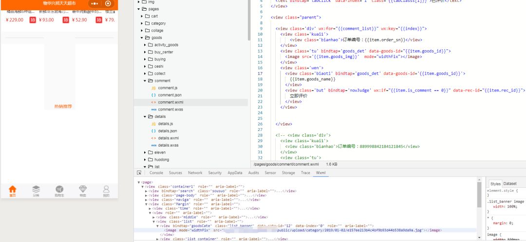Click the folder icon of buy_center
This screenshot has width=526, height=242.
coord(150,52)
